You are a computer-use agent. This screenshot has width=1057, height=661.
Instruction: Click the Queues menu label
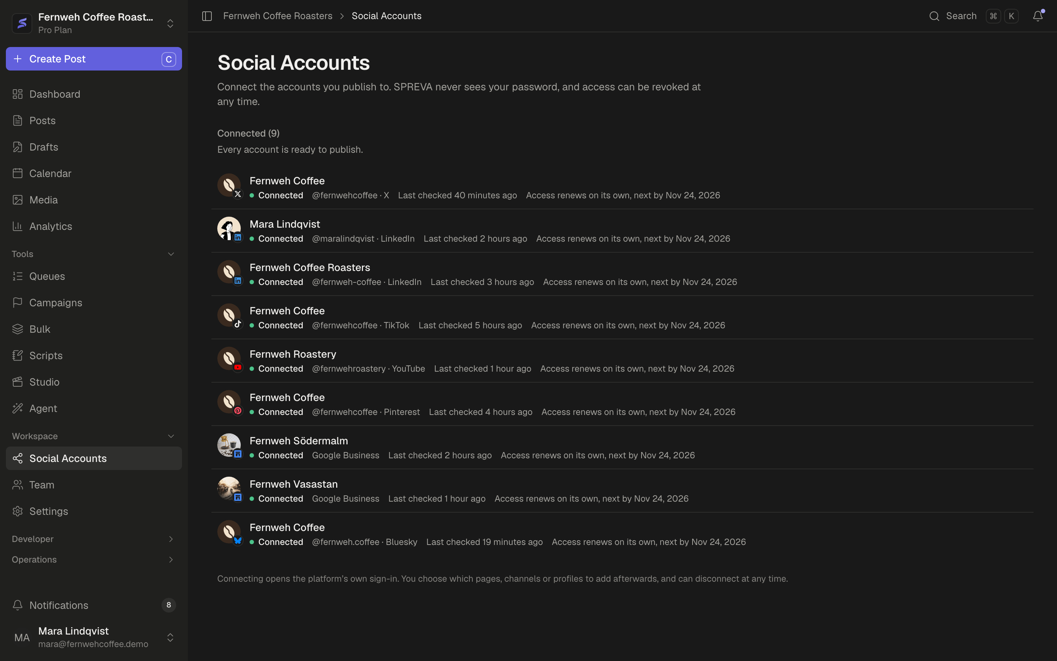(47, 276)
